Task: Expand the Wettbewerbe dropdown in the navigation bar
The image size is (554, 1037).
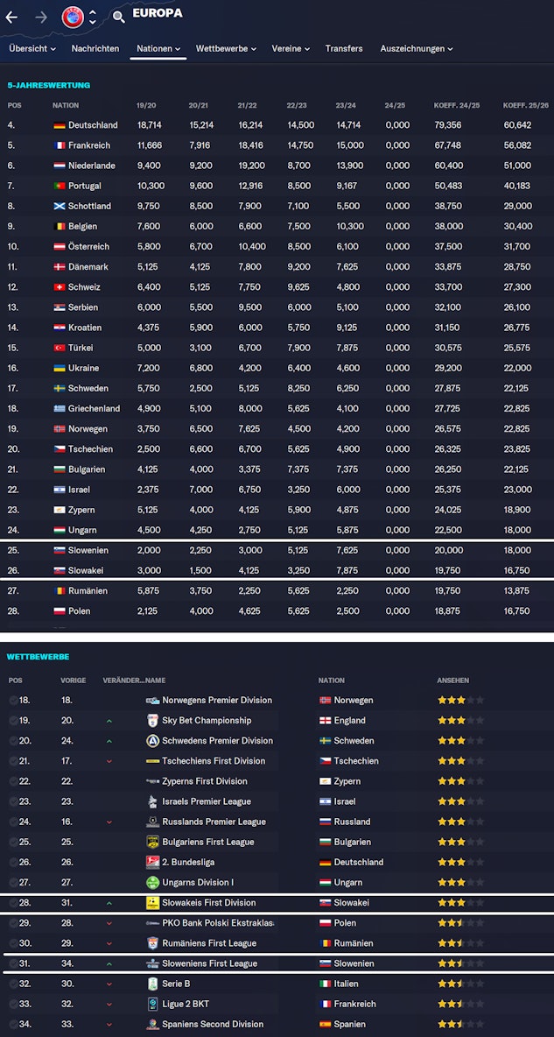Action: pos(226,49)
